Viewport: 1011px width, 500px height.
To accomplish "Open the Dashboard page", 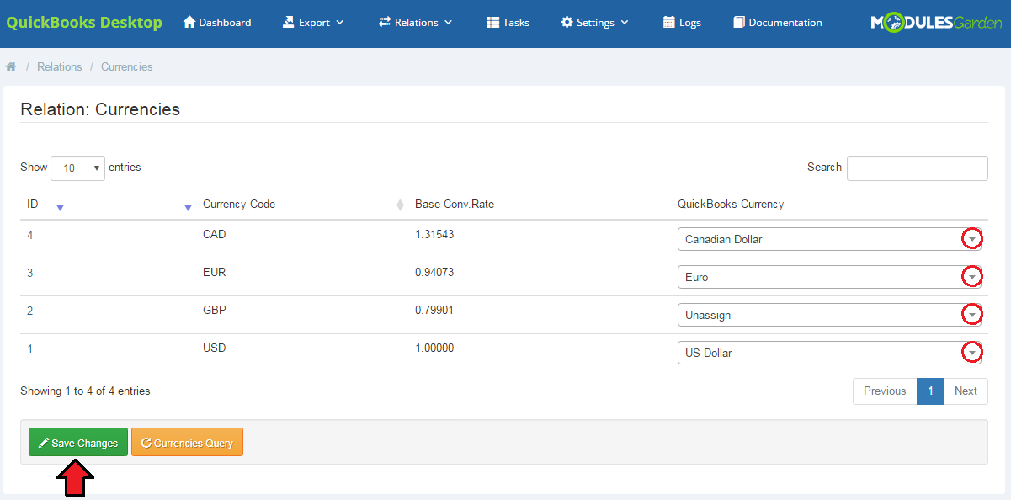I will [x=217, y=23].
